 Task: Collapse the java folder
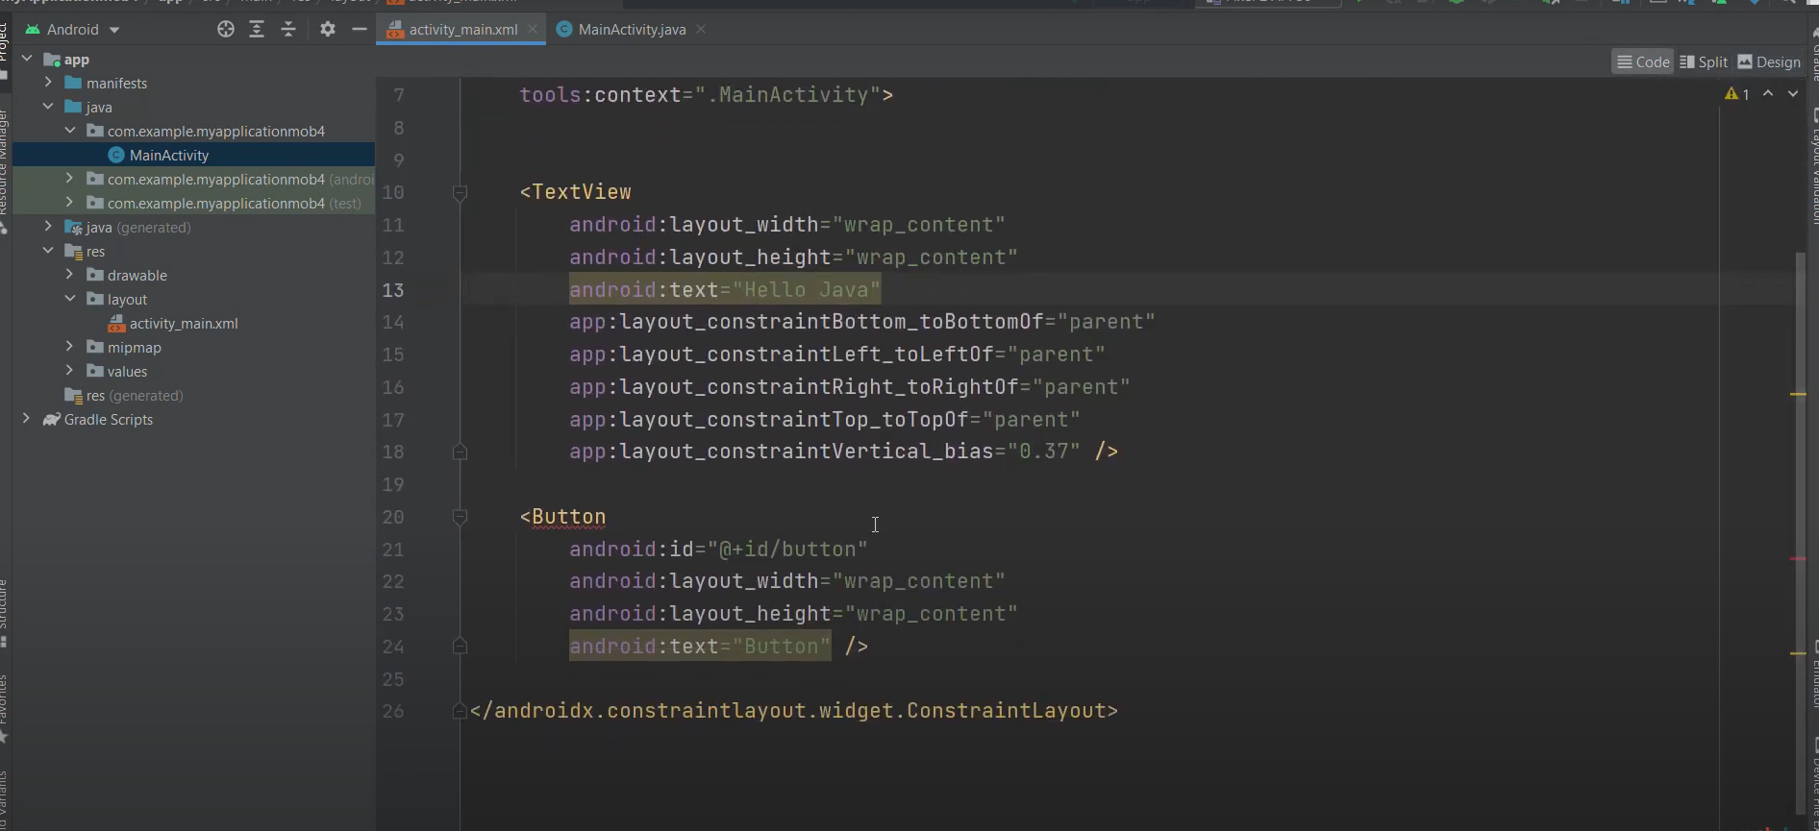48,108
